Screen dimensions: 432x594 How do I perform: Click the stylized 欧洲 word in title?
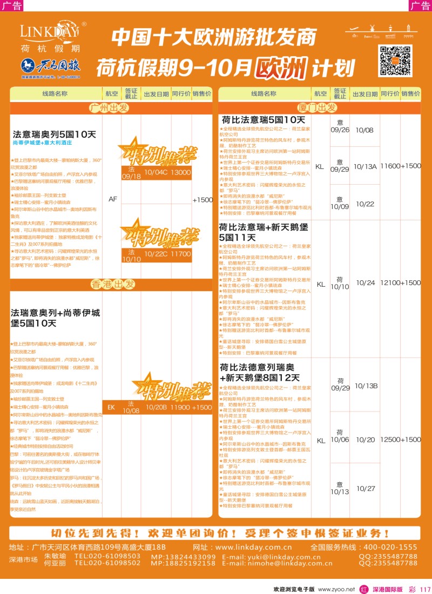click(x=280, y=69)
